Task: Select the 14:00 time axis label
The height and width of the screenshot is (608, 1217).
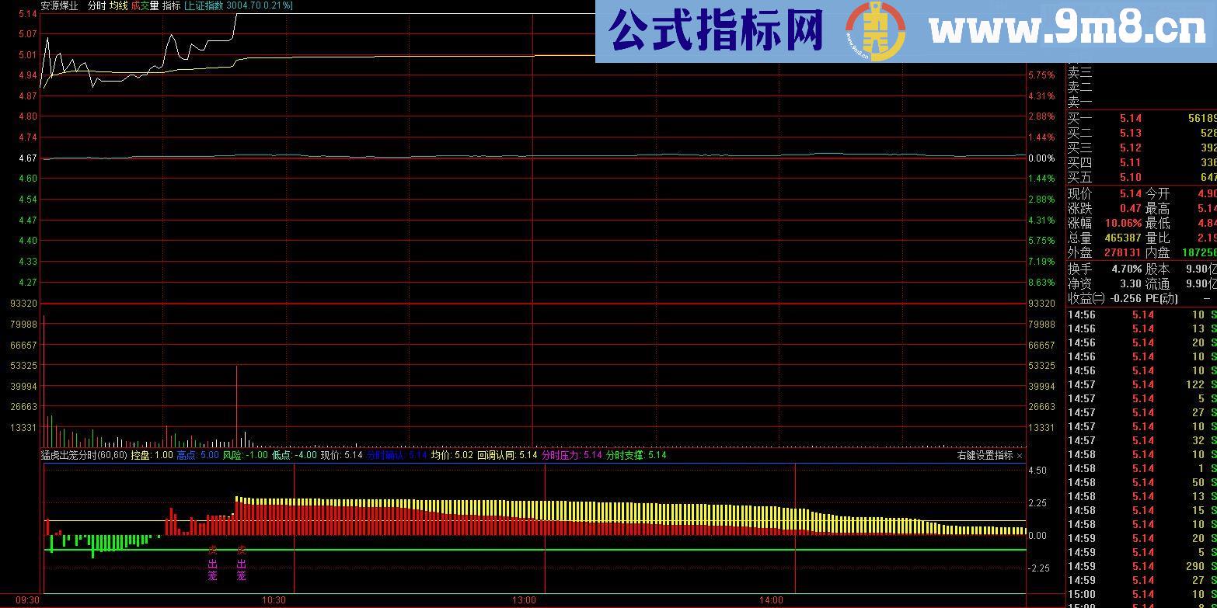Action: tap(770, 599)
